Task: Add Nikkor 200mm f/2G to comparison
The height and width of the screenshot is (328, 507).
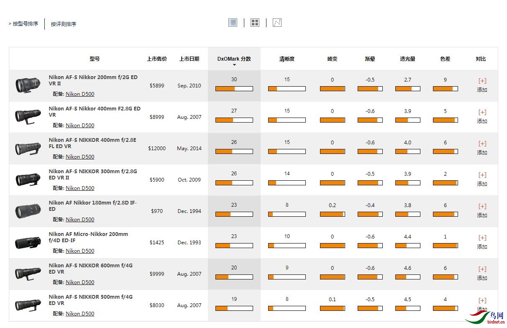Action: point(482,81)
